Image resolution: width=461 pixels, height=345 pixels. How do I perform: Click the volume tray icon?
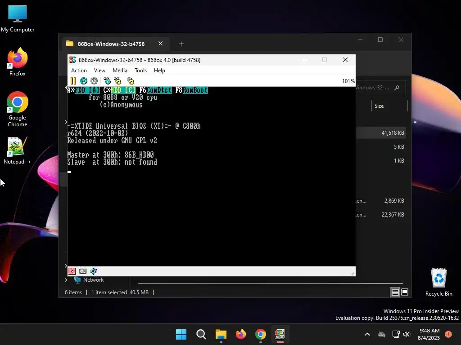(407, 334)
